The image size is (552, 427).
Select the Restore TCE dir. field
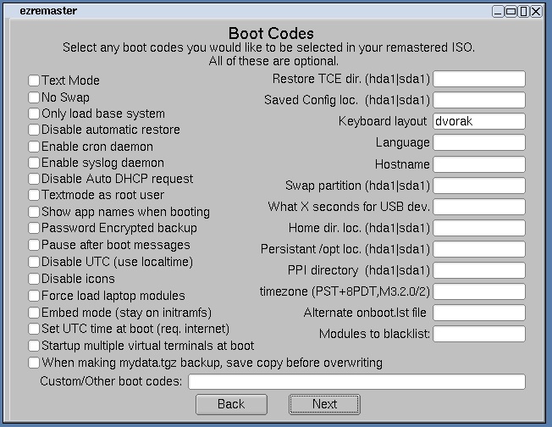tap(478, 79)
